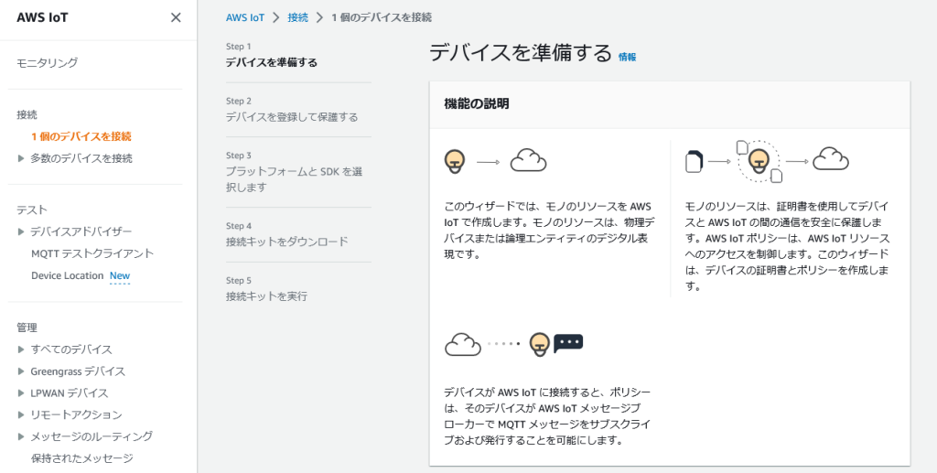The width and height of the screenshot is (937, 473).
Task: Open Device Location sidebar link
Action: click(68, 275)
